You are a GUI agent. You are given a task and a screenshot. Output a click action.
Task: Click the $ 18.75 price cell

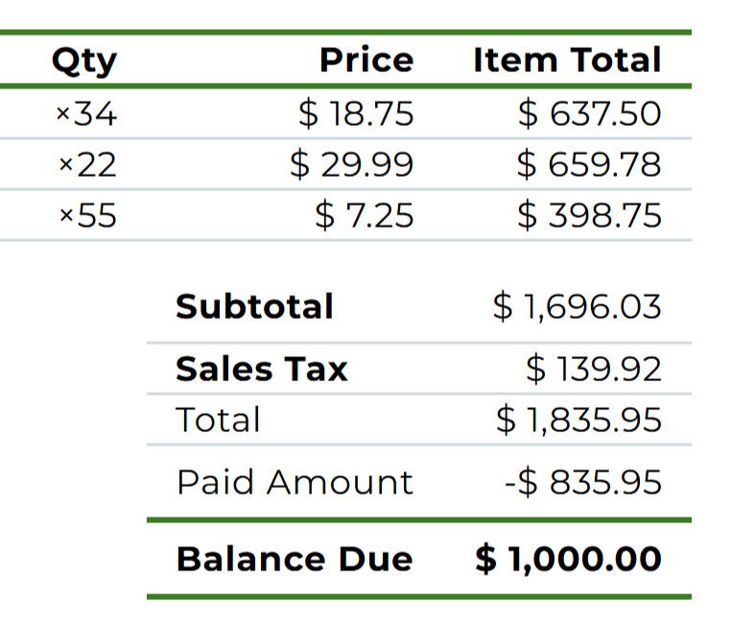point(356,114)
